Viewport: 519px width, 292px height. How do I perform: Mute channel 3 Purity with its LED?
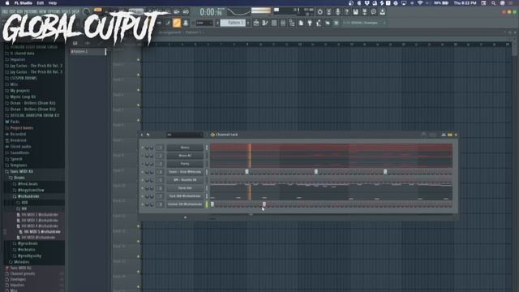coord(143,164)
